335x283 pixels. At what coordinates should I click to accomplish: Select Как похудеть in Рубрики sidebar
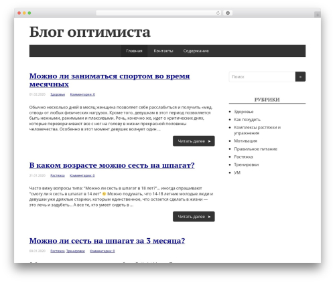pyautogui.click(x=247, y=120)
